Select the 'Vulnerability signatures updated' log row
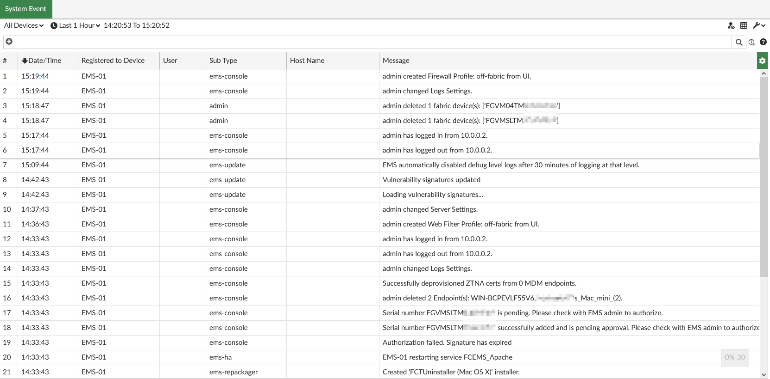The image size is (770, 379). click(x=431, y=180)
